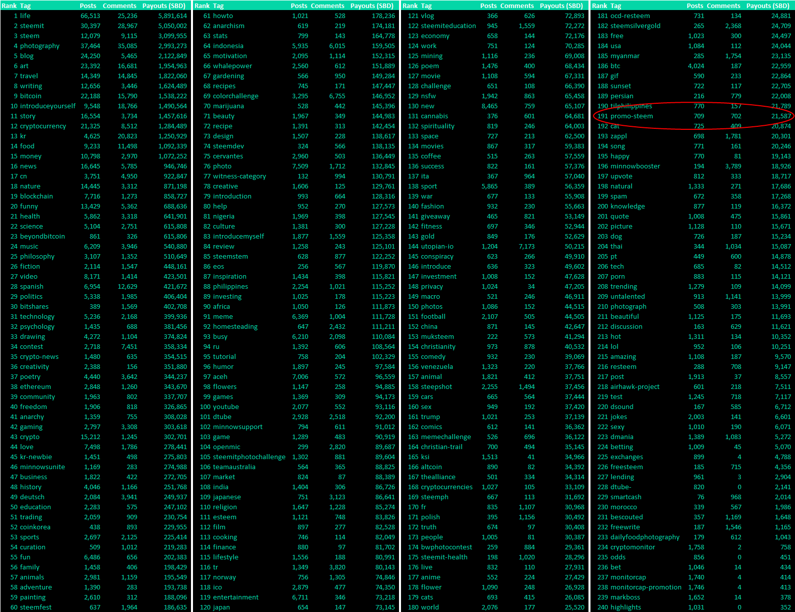This screenshot has width=795, height=612.
Task: Select the 'cryptocurrencies' tag
Action: coord(447,487)
